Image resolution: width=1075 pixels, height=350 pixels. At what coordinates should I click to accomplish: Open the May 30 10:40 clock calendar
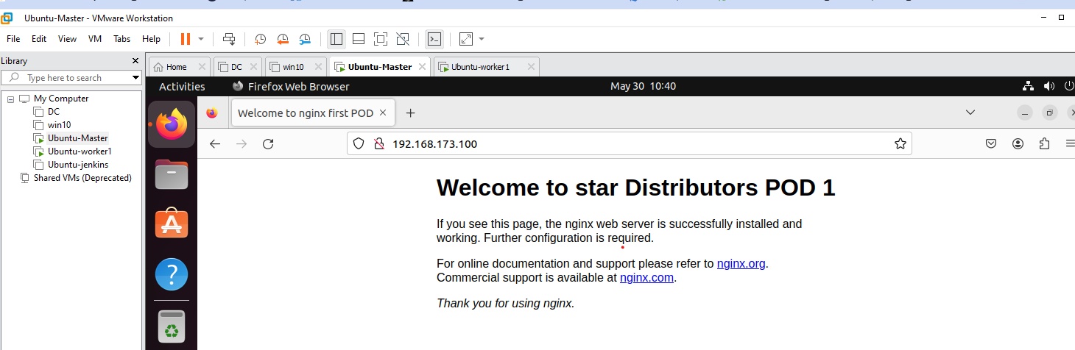click(643, 87)
